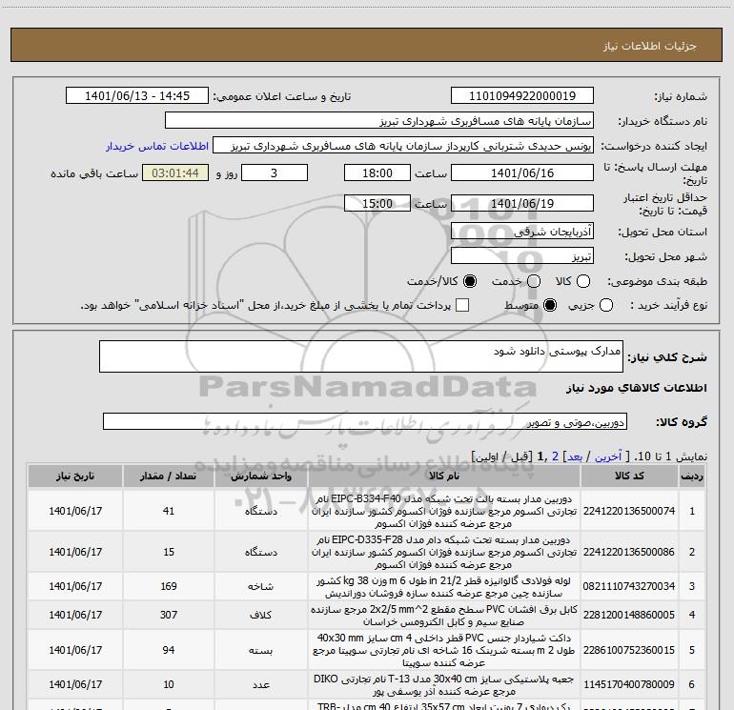This screenshot has height=710, width=734.
Task: Click quantity 94 in row 5
Action: click(x=169, y=650)
